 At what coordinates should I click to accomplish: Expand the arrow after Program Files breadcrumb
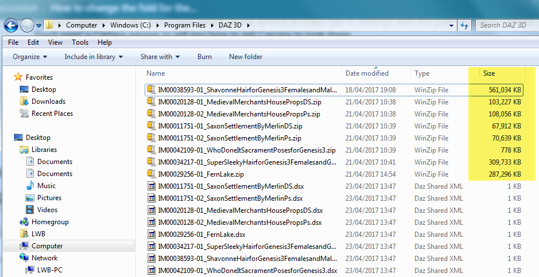tap(212, 25)
